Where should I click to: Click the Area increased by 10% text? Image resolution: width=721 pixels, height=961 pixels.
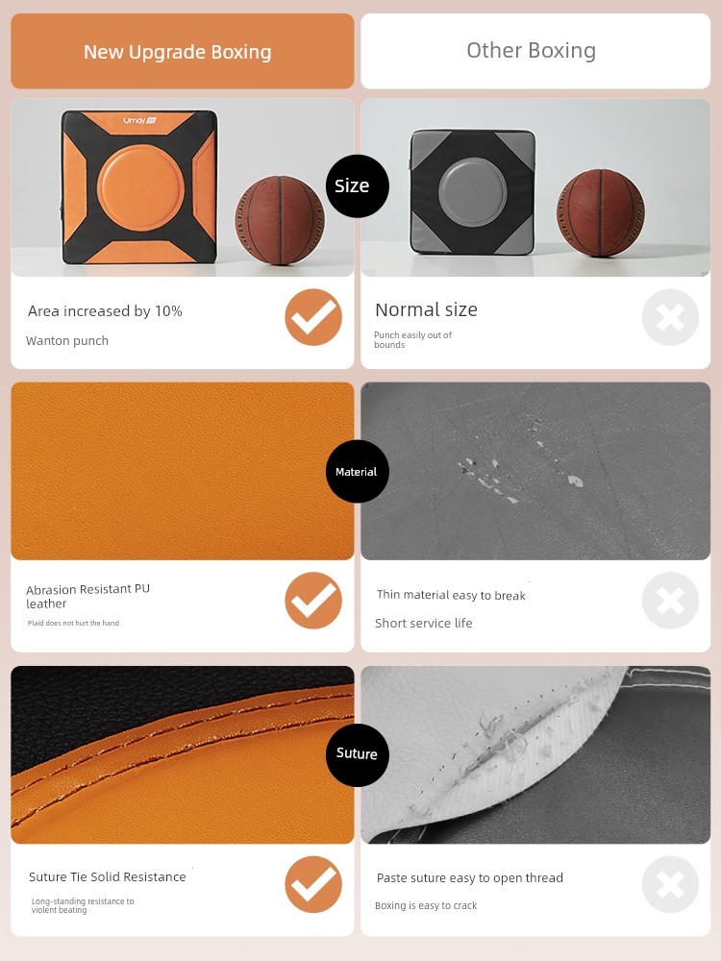point(105,311)
